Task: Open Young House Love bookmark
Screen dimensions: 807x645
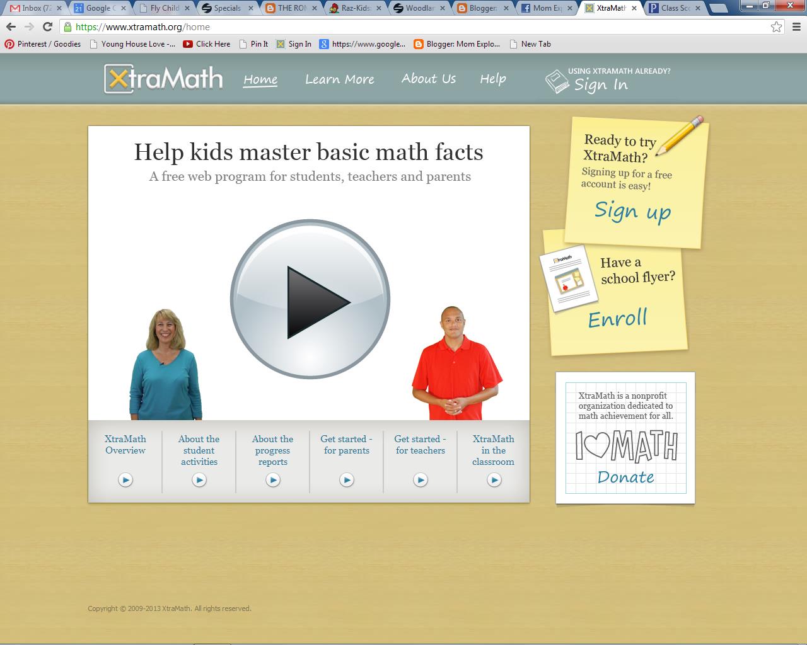Action: click(x=132, y=44)
